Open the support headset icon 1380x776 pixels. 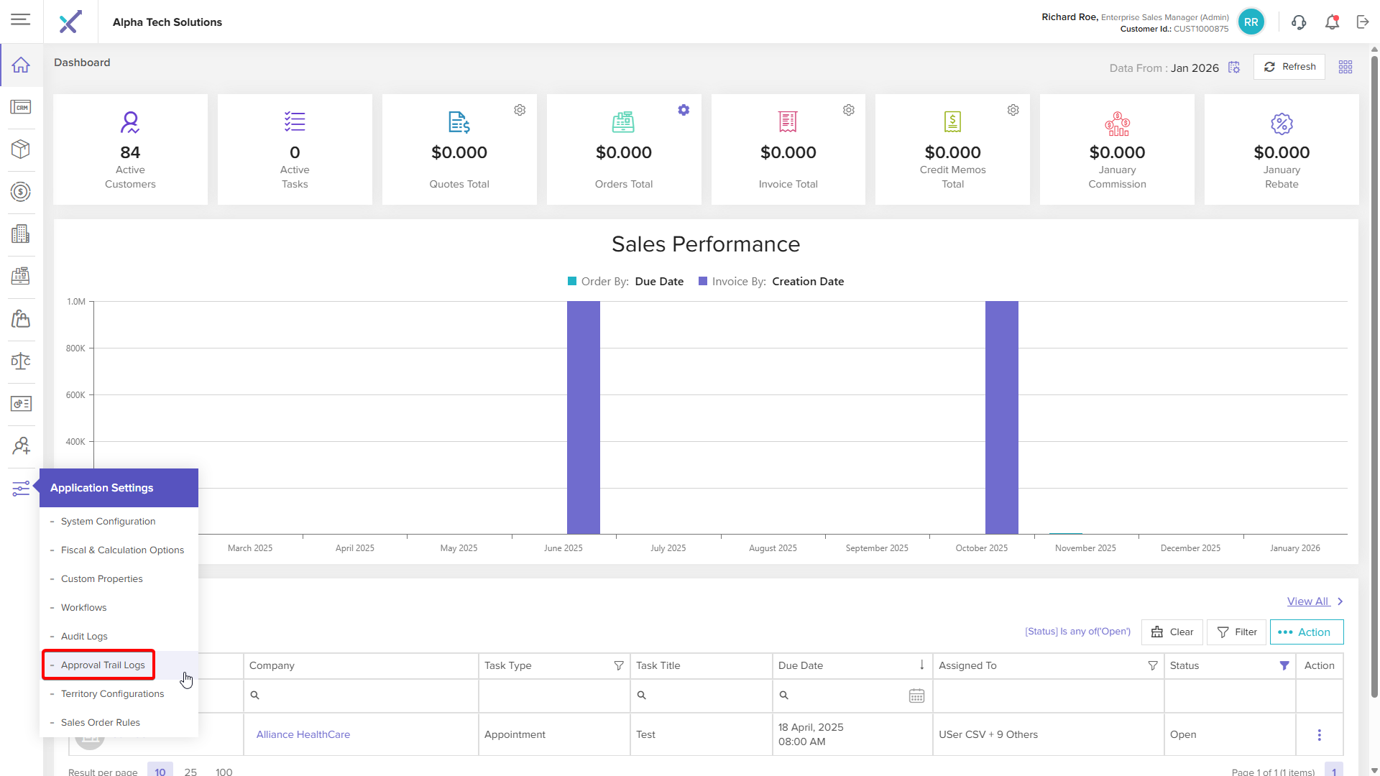coord(1298,22)
